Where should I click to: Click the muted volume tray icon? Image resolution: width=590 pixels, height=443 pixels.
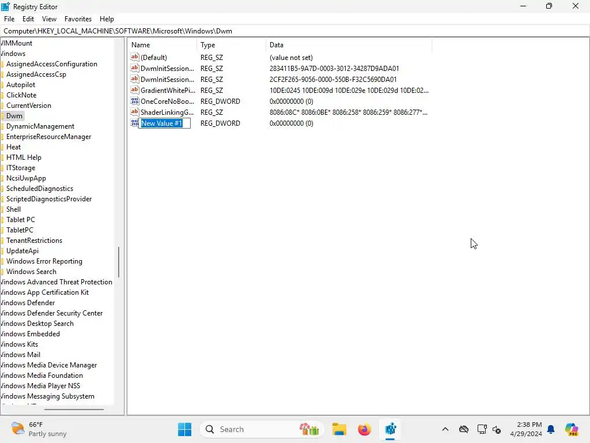pos(497,429)
